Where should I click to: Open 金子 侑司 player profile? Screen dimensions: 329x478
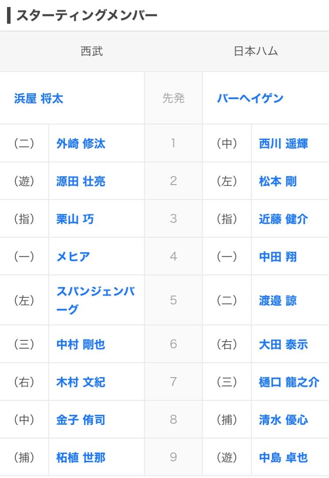[80, 420]
